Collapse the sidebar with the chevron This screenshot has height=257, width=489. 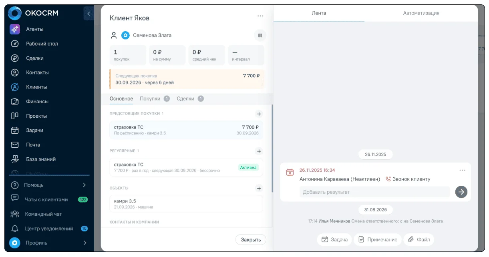(89, 13)
